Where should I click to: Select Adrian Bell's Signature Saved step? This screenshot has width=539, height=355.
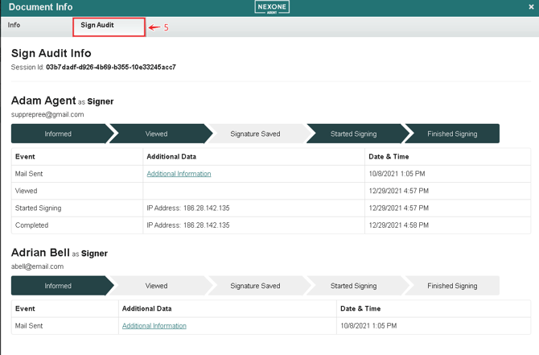pyautogui.click(x=255, y=286)
